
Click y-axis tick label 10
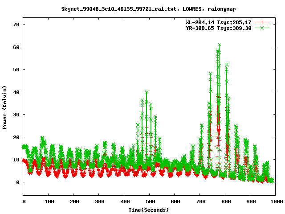coord(16,160)
